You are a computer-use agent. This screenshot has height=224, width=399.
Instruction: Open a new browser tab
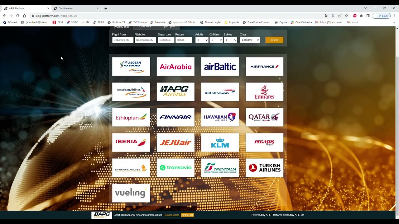pyautogui.click(x=106, y=8)
